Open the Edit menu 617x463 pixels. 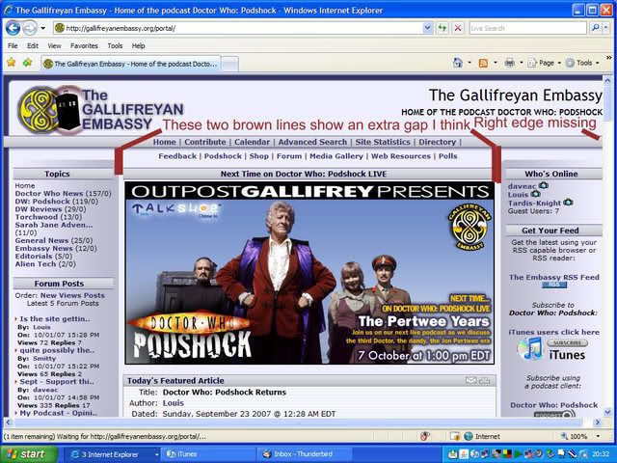click(x=33, y=45)
